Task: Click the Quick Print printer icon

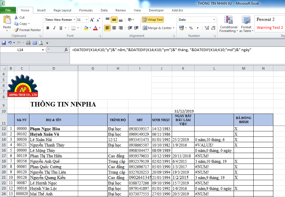Action: coord(28,43)
